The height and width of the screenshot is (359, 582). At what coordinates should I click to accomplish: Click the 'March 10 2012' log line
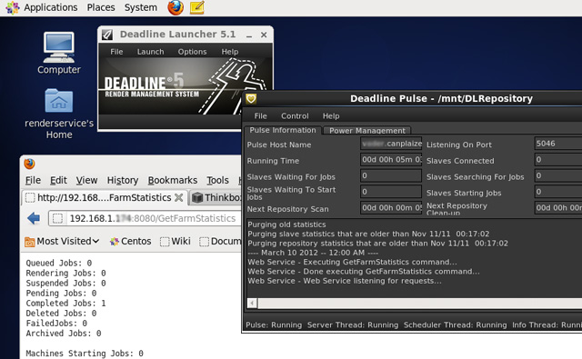[313, 253]
